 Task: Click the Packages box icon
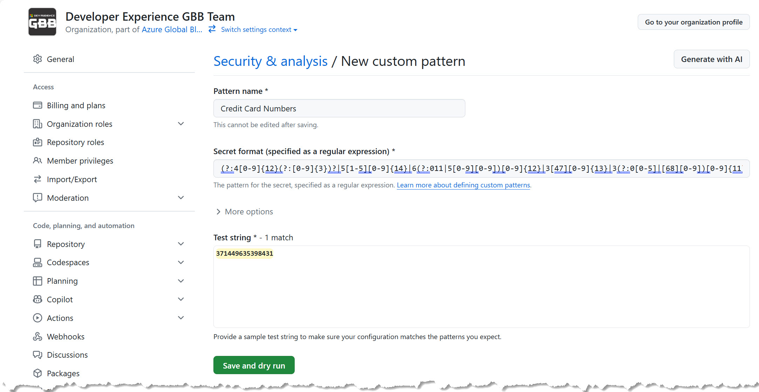pyautogui.click(x=38, y=373)
